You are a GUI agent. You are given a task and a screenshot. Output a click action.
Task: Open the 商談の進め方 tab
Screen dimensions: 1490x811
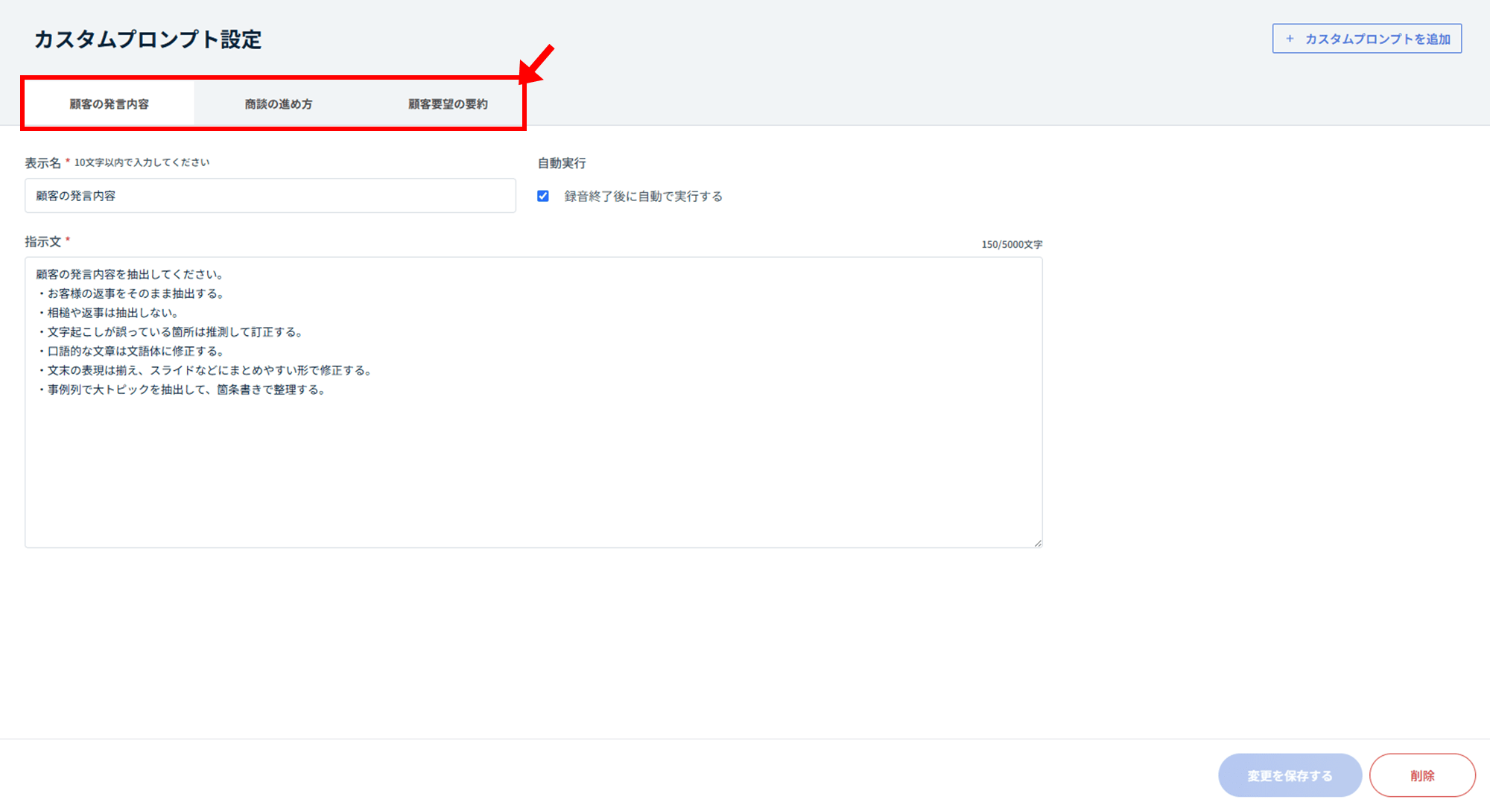pyautogui.click(x=279, y=104)
